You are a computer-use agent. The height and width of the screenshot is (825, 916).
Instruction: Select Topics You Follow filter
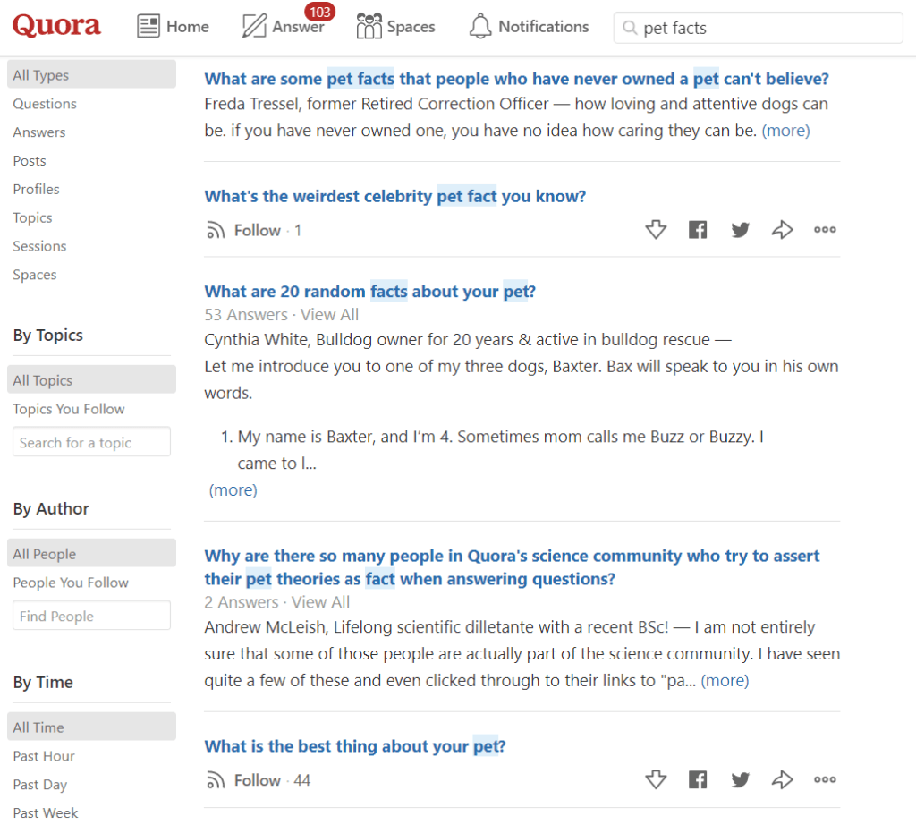click(x=69, y=409)
